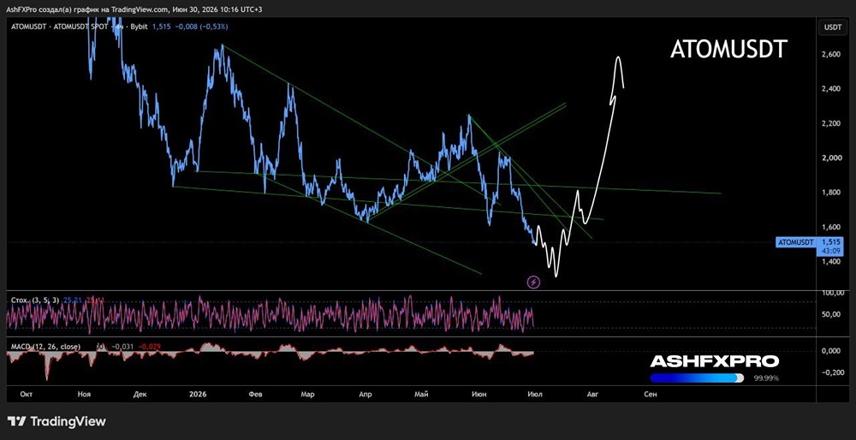Click the 2,600 price scale value
This screenshot has height=440, width=856.
point(829,55)
